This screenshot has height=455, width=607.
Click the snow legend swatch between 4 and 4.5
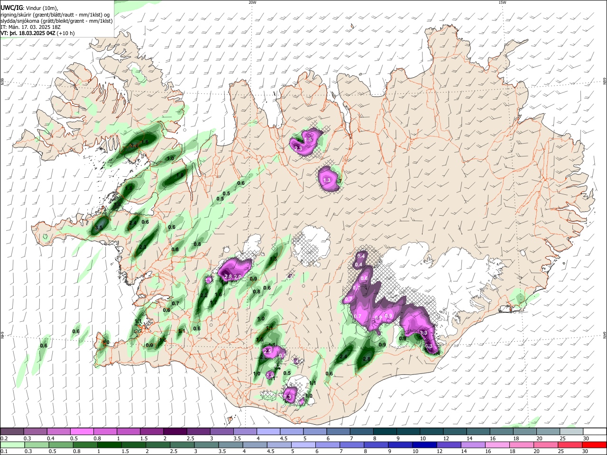coord(268,431)
